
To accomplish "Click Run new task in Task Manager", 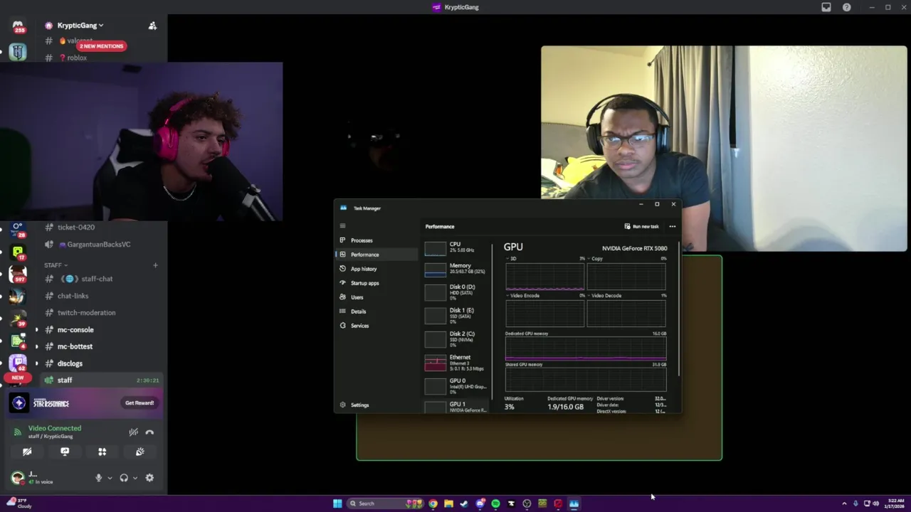I will 641,226.
